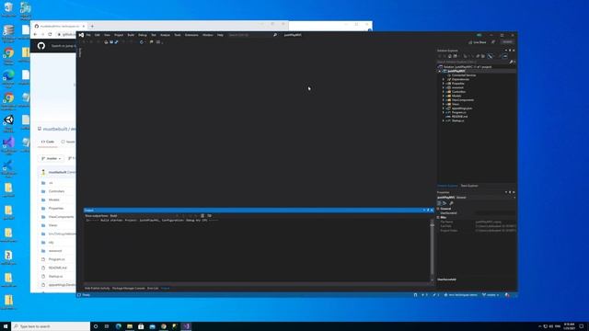
Task: Select the Unity icon on the desktop
Action: pos(8,123)
